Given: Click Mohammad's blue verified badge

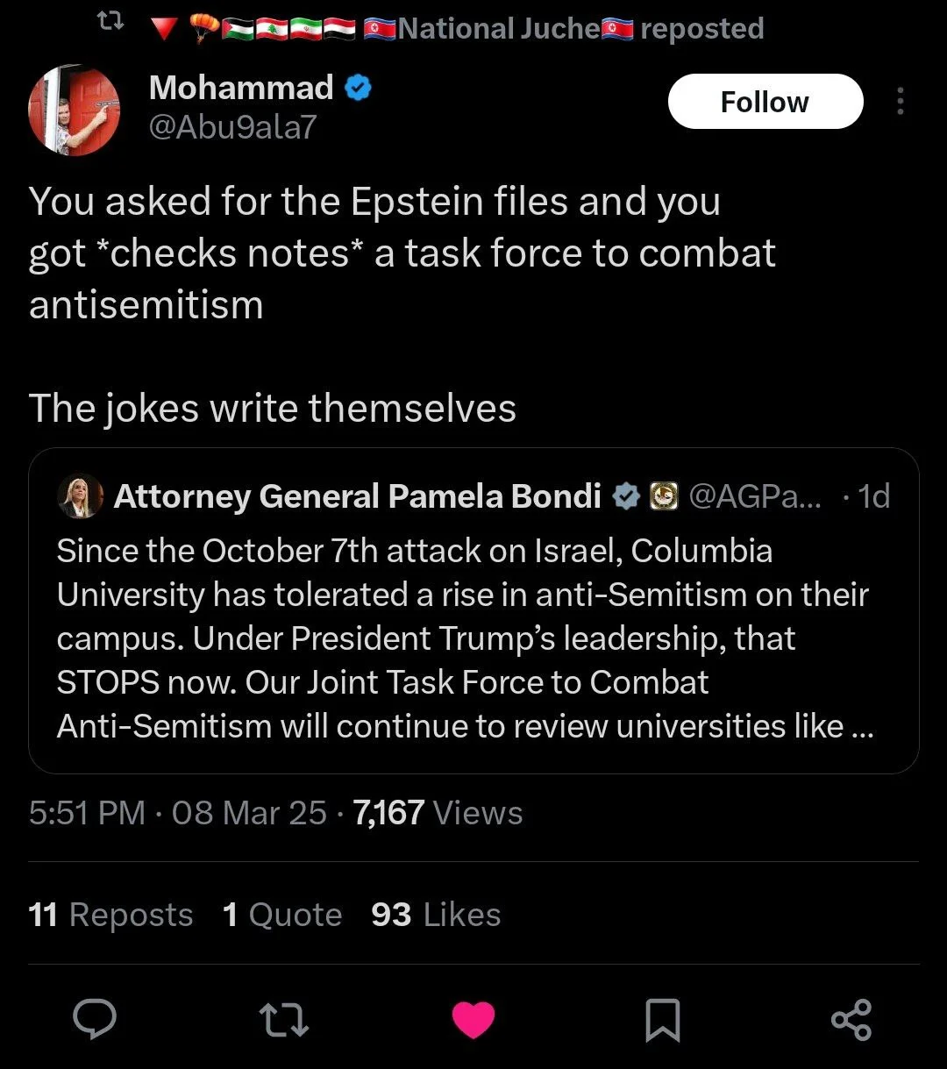Looking at the screenshot, I should tap(359, 88).
